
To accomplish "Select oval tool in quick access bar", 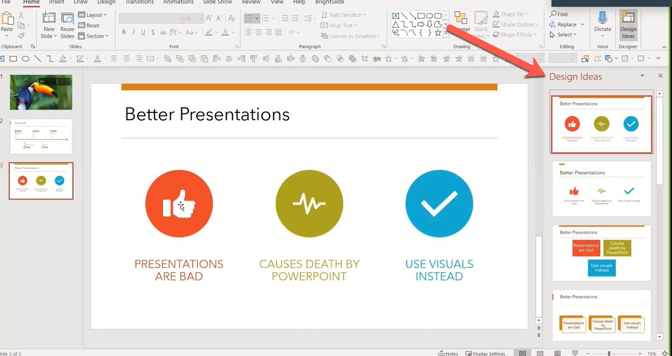I will pos(26,58).
